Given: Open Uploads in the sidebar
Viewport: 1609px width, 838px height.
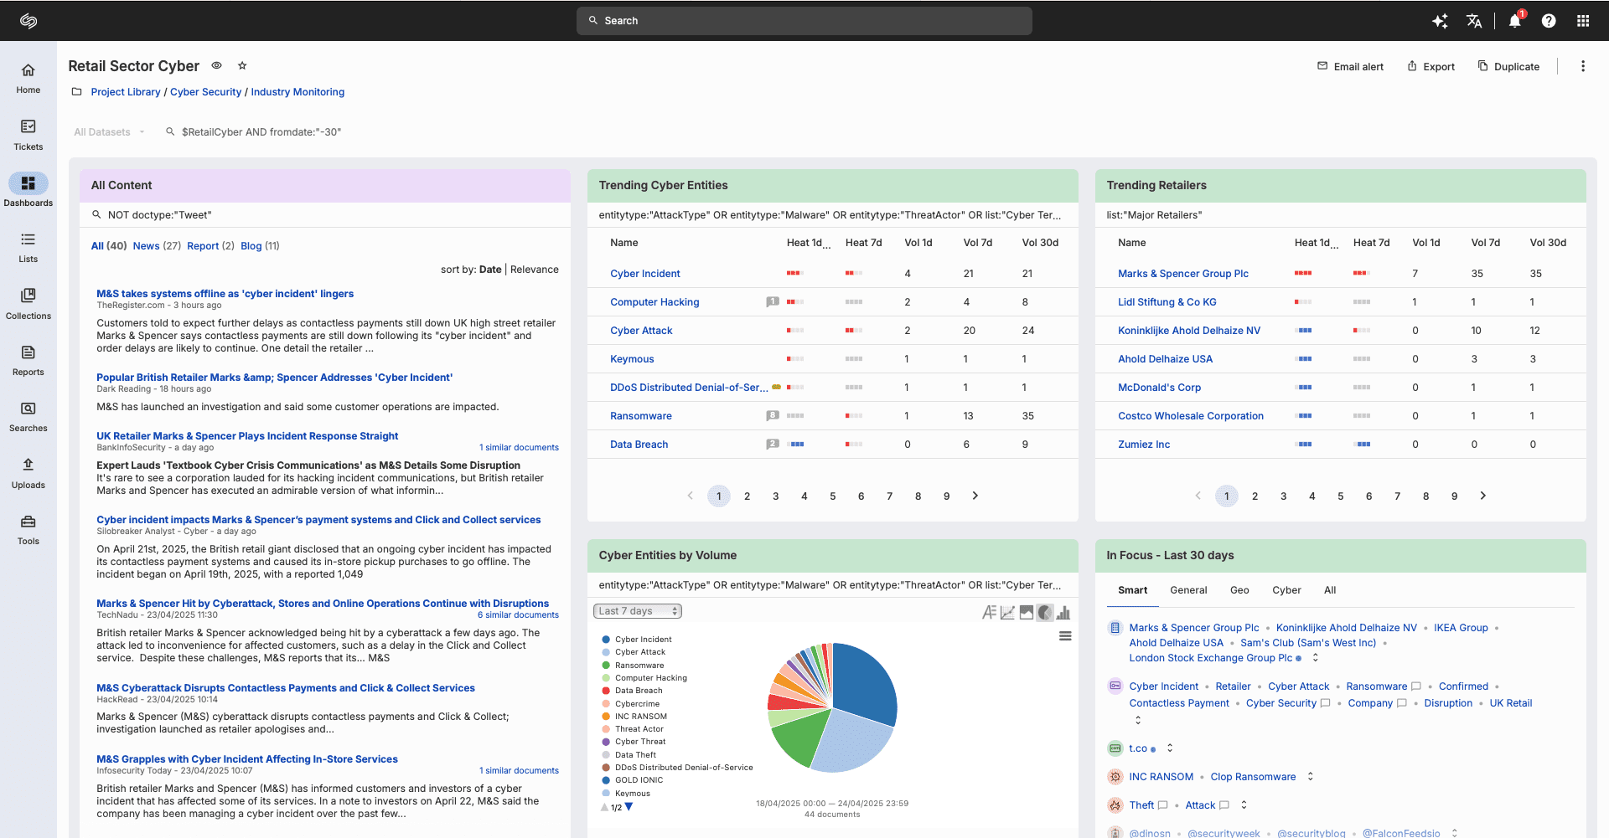Looking at the screenshot, I should (x=28, y=473).
